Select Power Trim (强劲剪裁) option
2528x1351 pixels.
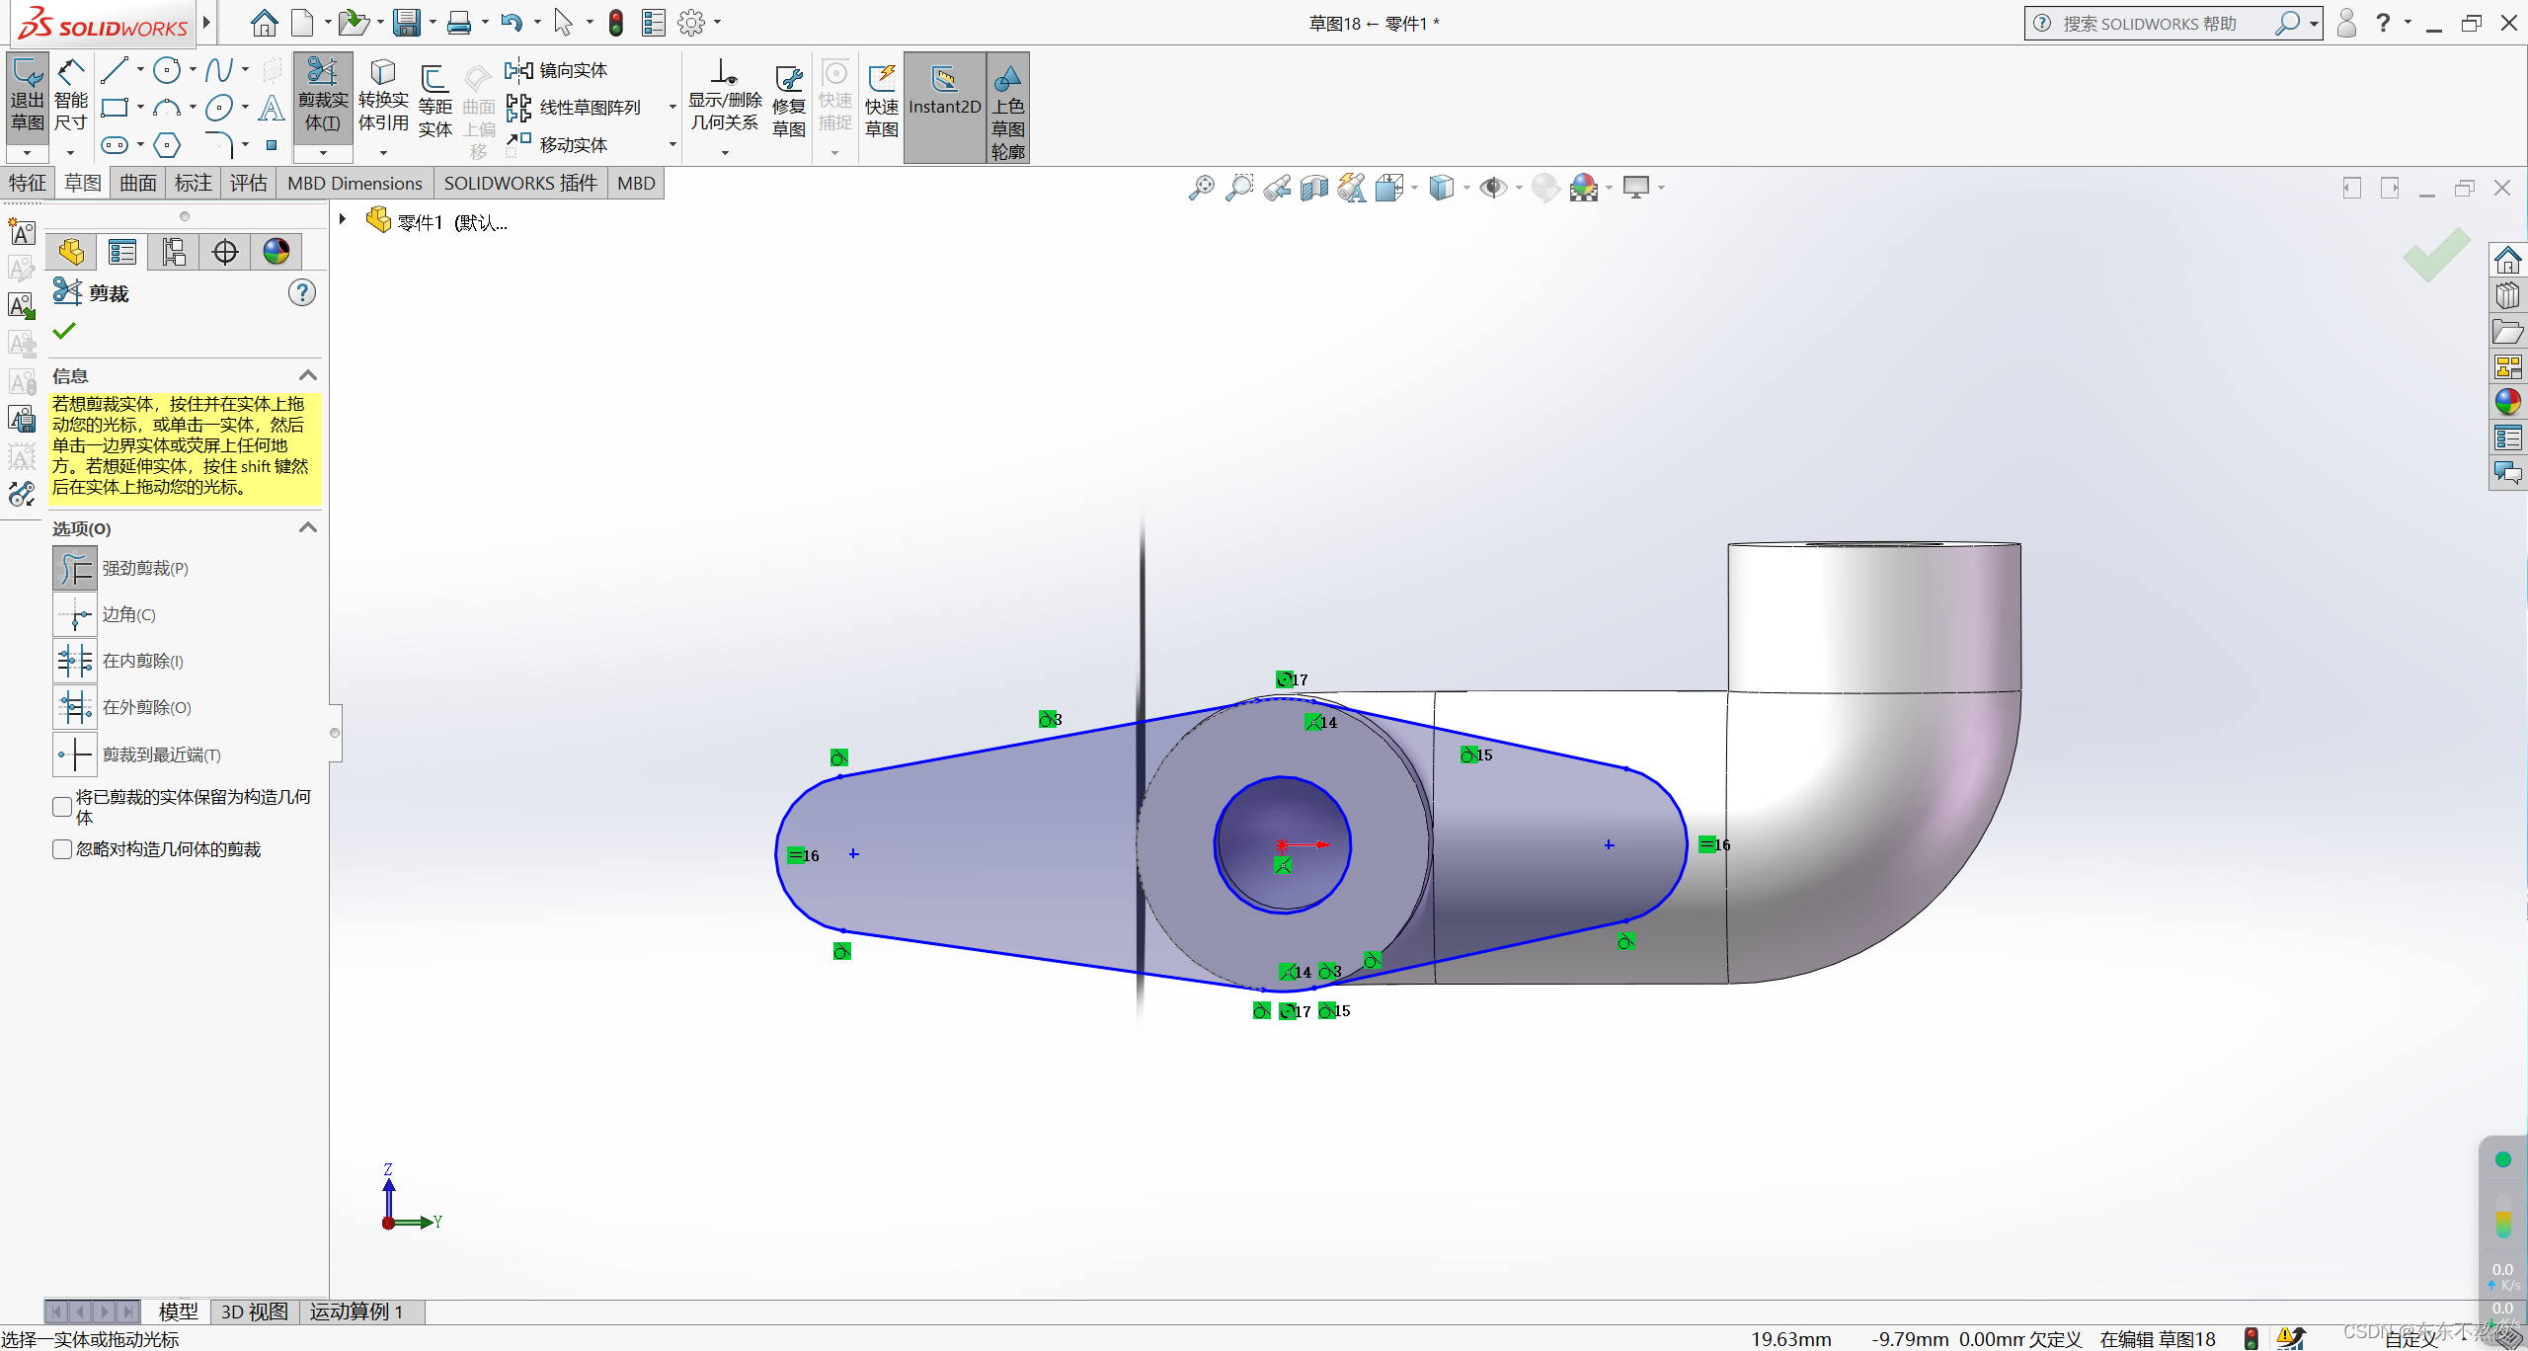pyautogui.click(x=75, y=568)
